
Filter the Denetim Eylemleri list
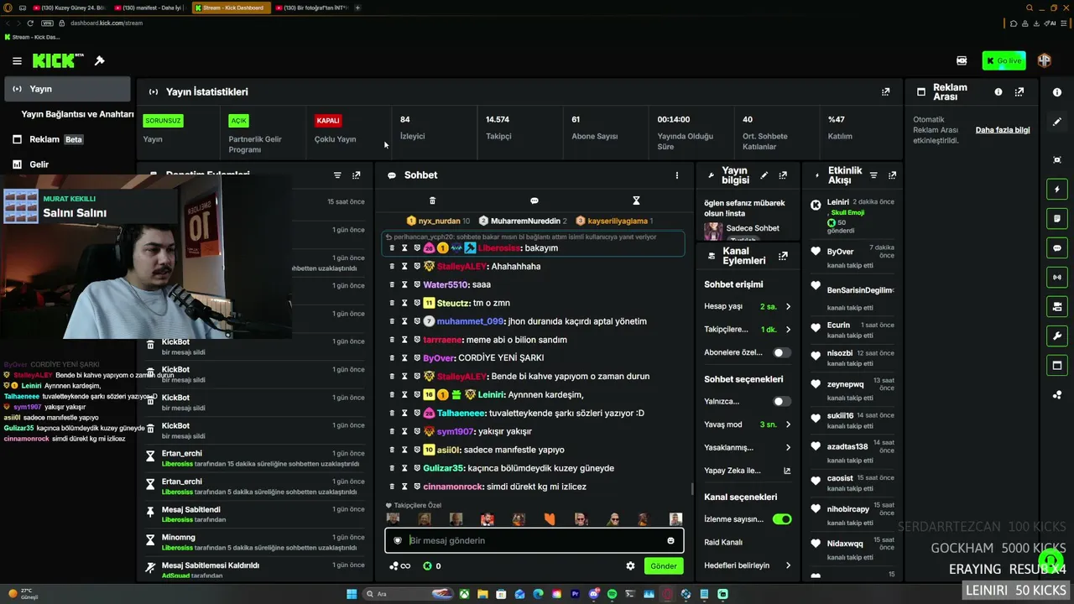[337, 175]
